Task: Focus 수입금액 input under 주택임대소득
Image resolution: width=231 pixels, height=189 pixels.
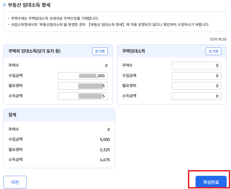Action: [196, 76]
